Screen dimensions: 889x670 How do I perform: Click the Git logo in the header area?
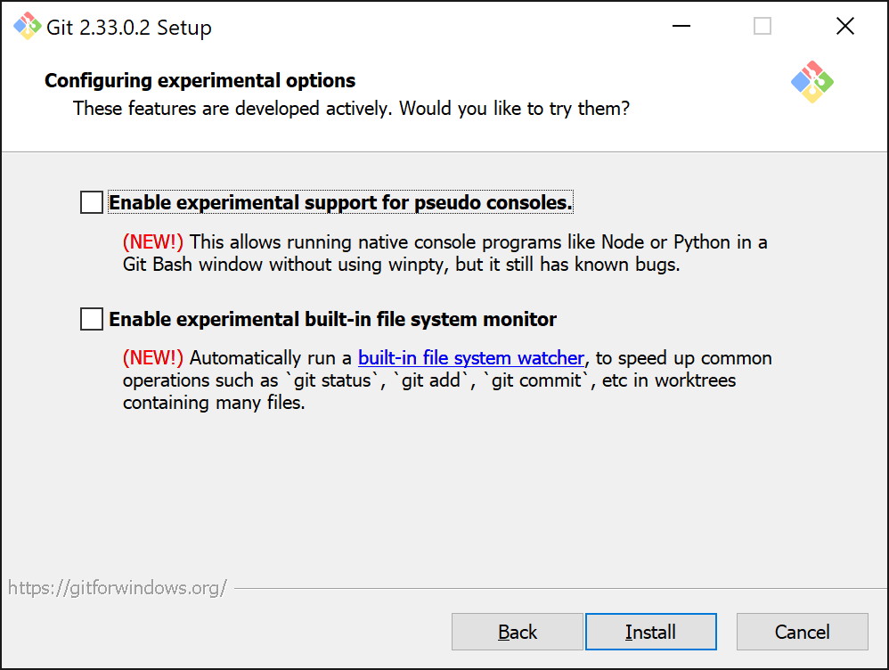coord(812,82)
